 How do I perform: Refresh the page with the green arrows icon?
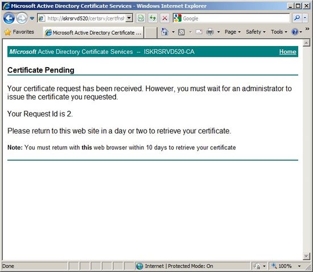[153, 18]
